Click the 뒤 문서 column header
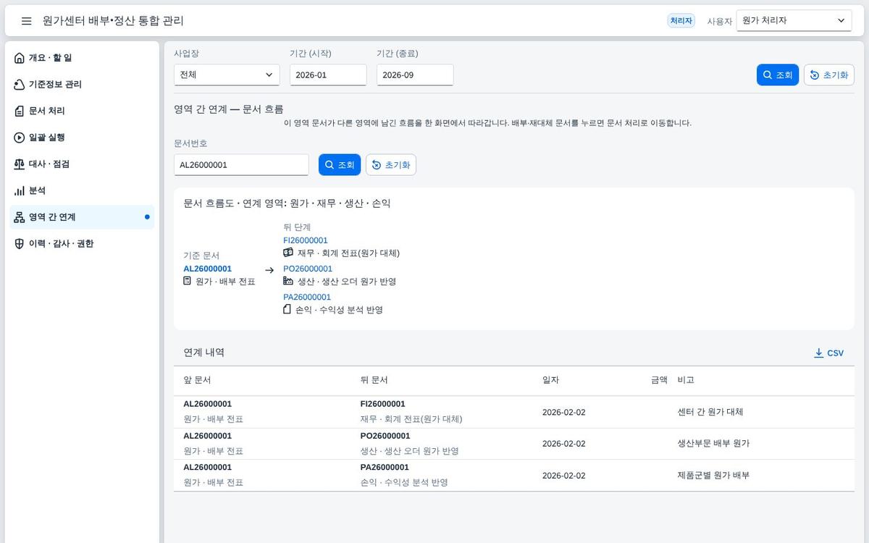 374,380
